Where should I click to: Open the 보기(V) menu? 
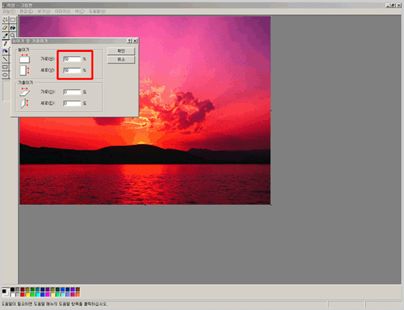pos(44,11)
